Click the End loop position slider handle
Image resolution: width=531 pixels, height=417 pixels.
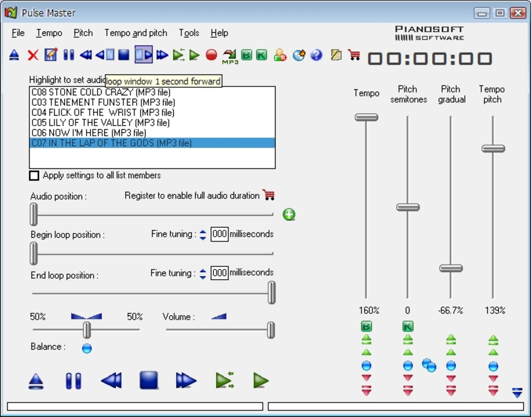click(272, 292)
